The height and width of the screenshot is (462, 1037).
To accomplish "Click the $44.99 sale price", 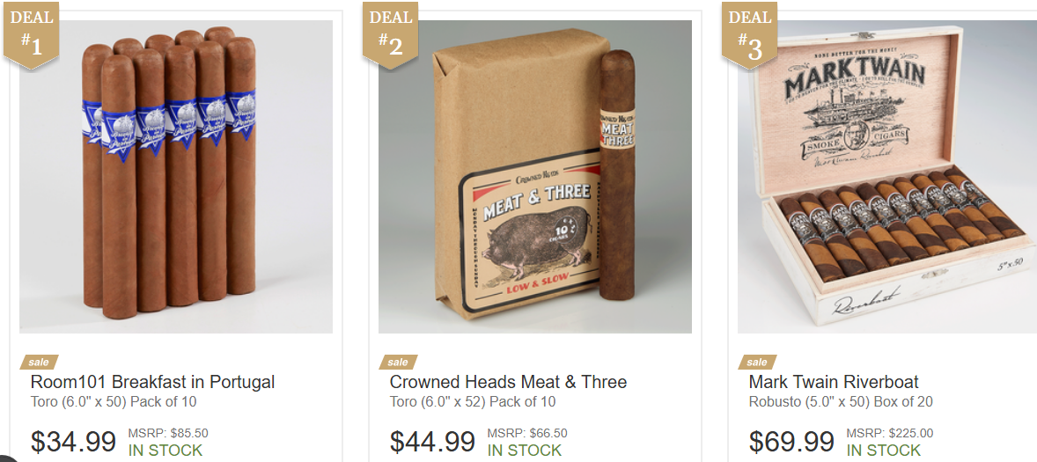I will click(432, 442).
